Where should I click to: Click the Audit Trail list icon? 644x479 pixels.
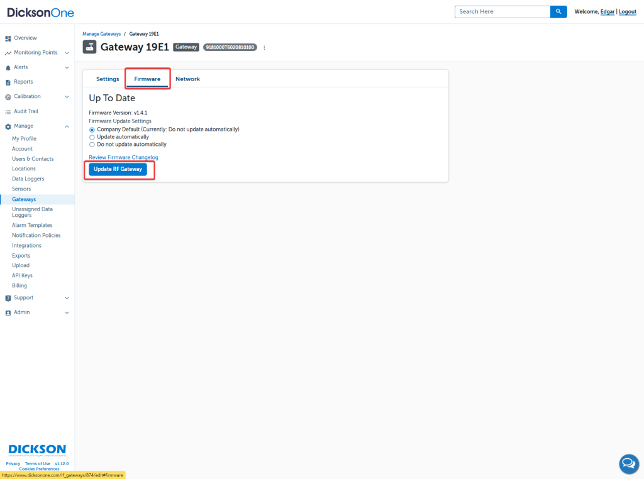pyautogui.click(x=8, y=111)
